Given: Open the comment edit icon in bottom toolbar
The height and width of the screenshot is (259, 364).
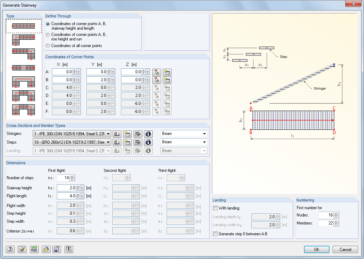Looking at the screenshot, I should [22, 249].
